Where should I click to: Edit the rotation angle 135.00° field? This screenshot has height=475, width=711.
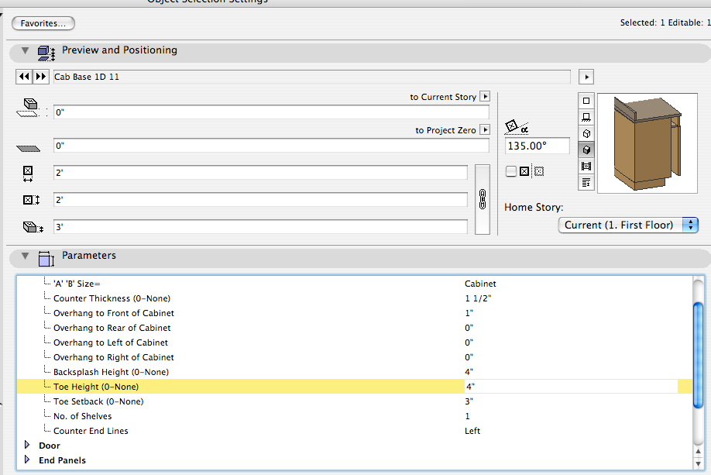[538, 146]
